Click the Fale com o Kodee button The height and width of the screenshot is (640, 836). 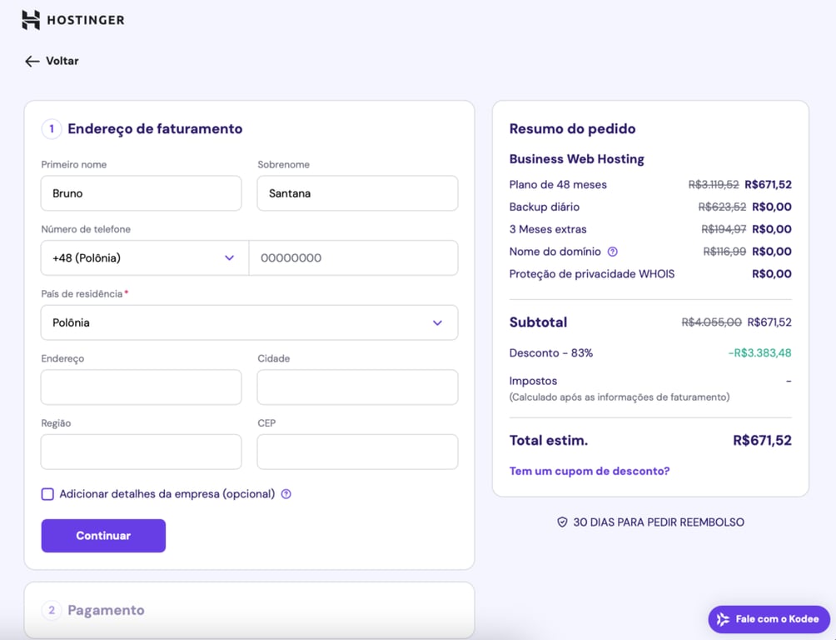(768, 619)
